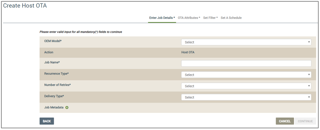Click the mandatory fields instruction message
This screenshot has width=320, height=130.
coord(81,32)
